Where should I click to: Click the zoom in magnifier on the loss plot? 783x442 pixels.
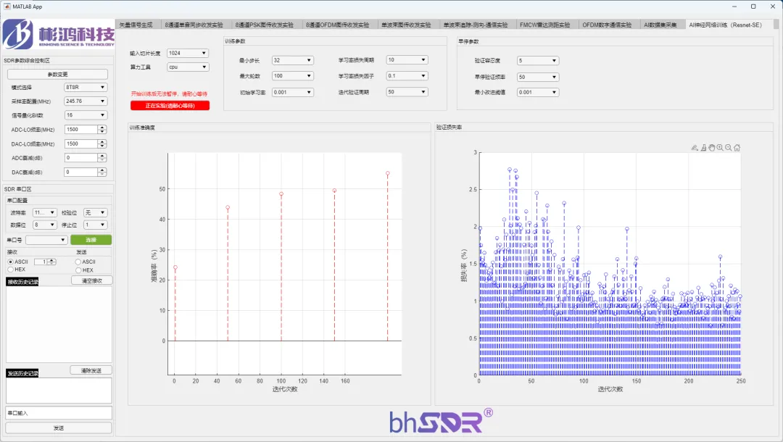click(720, 148)
